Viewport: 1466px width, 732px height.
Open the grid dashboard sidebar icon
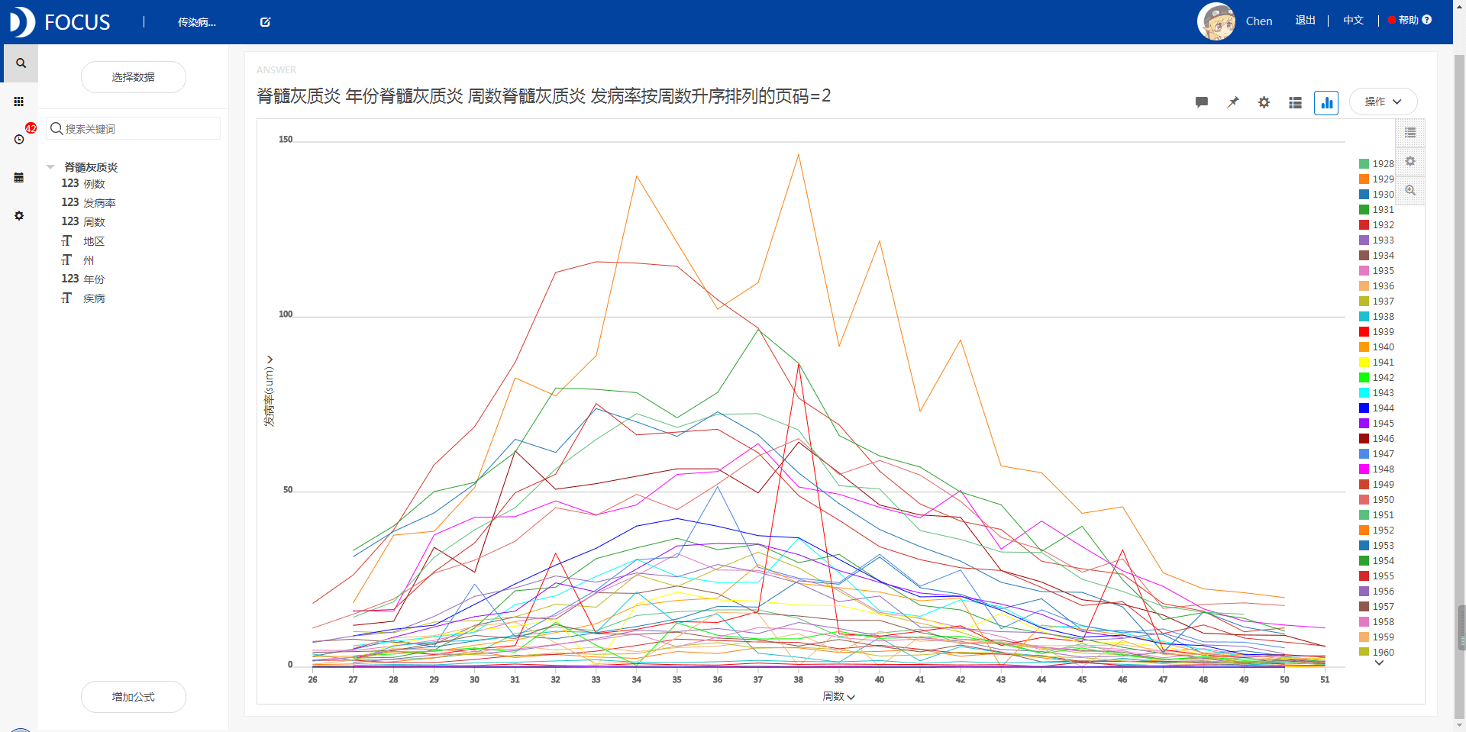coord(19,102)
